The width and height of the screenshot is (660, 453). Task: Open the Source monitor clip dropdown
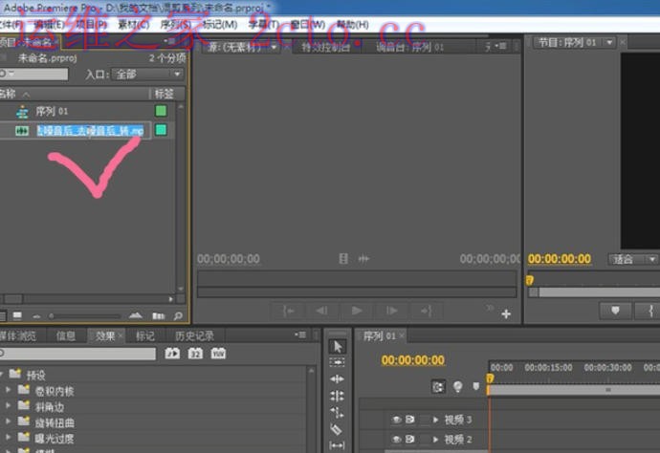click(274, 47)
